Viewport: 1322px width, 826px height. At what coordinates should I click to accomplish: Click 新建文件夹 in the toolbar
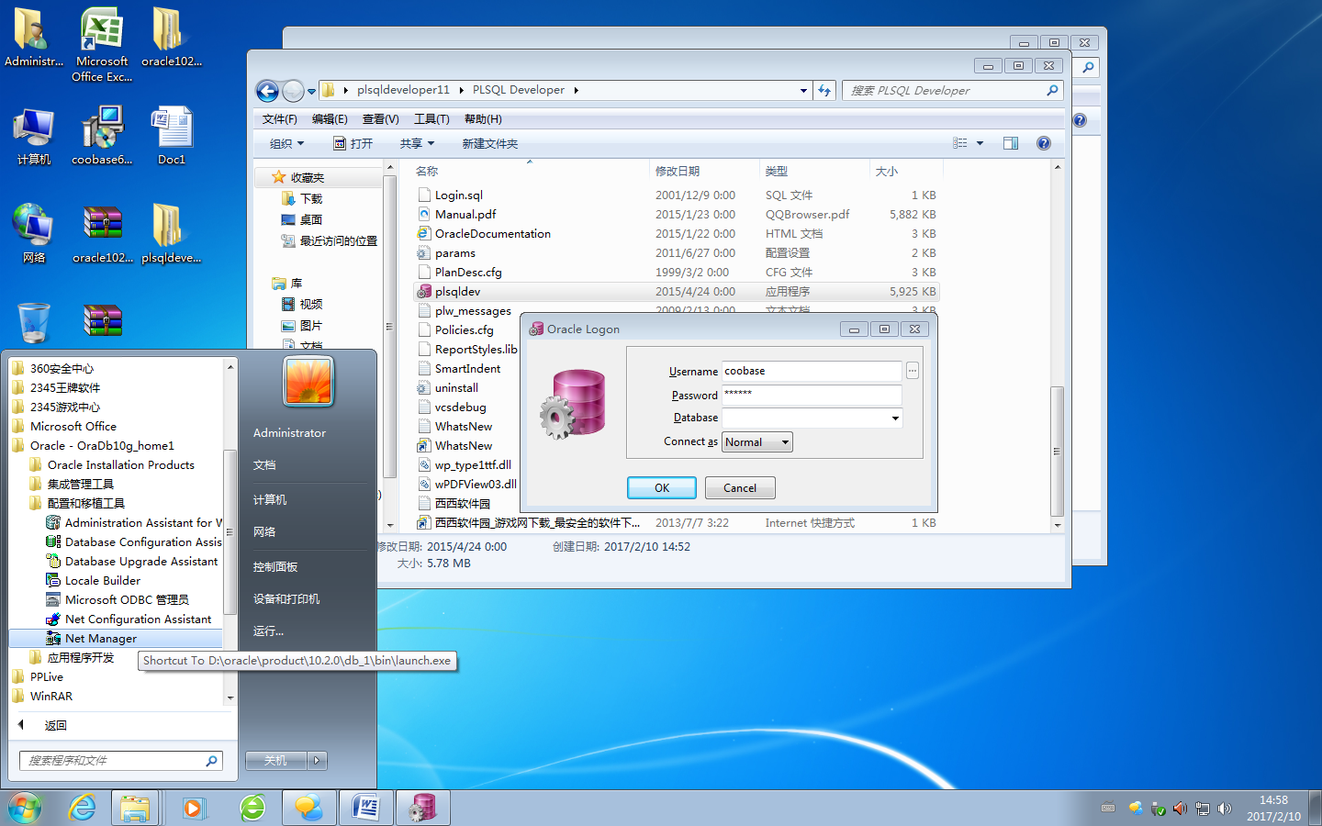[490, 143]
